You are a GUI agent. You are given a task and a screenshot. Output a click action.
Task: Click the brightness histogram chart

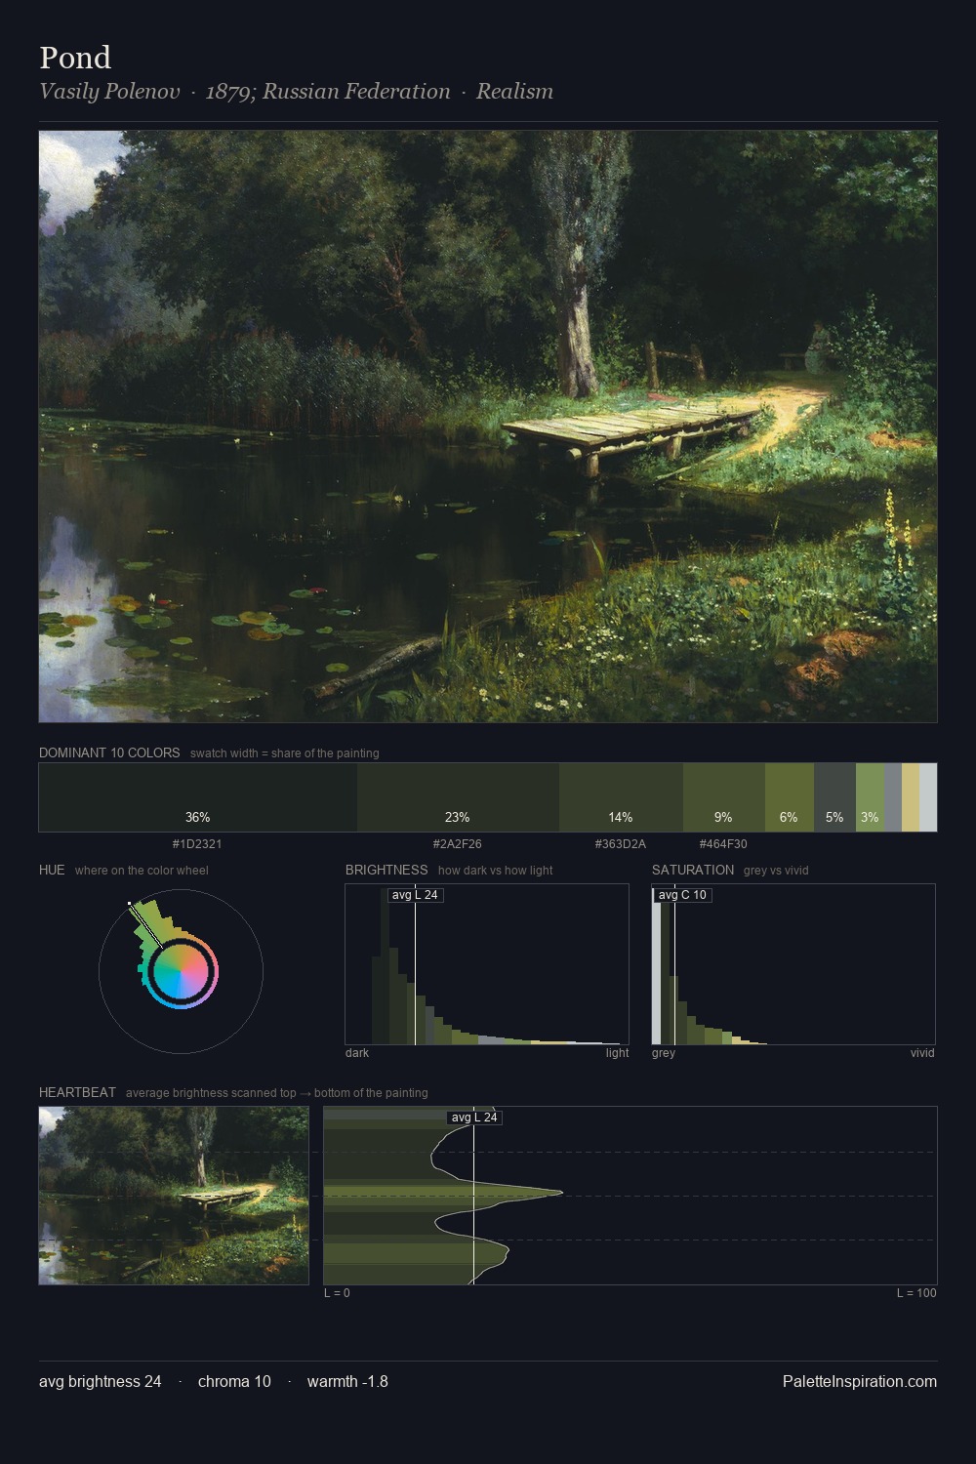click(487, 964)
